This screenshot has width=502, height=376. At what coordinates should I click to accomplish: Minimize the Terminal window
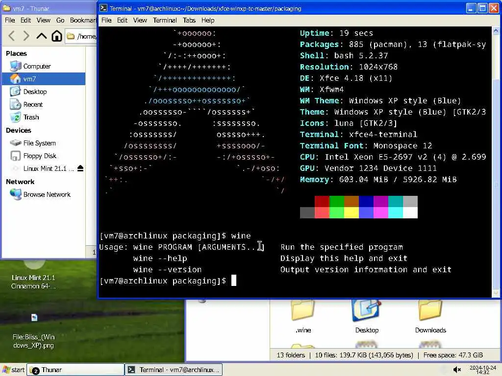pos(471,8)
